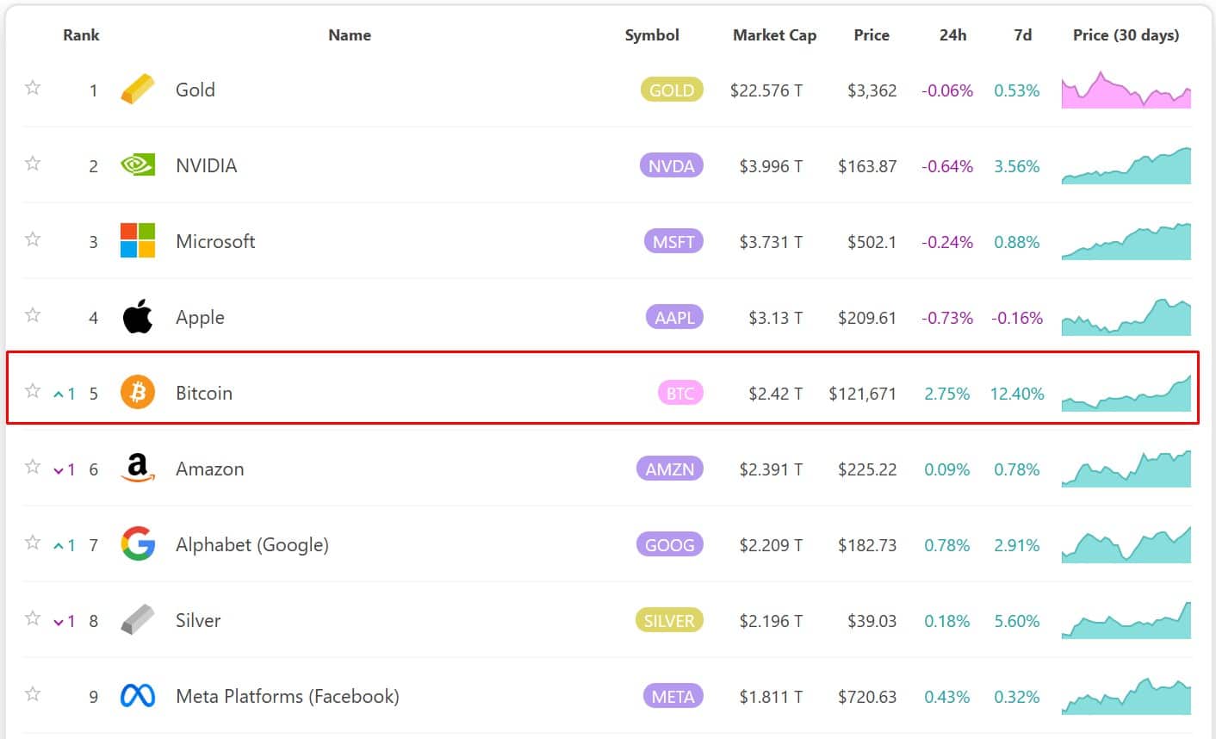Click the SILVER symbol badge
This screenshot has width=1216, height=739.
(668, 620)
